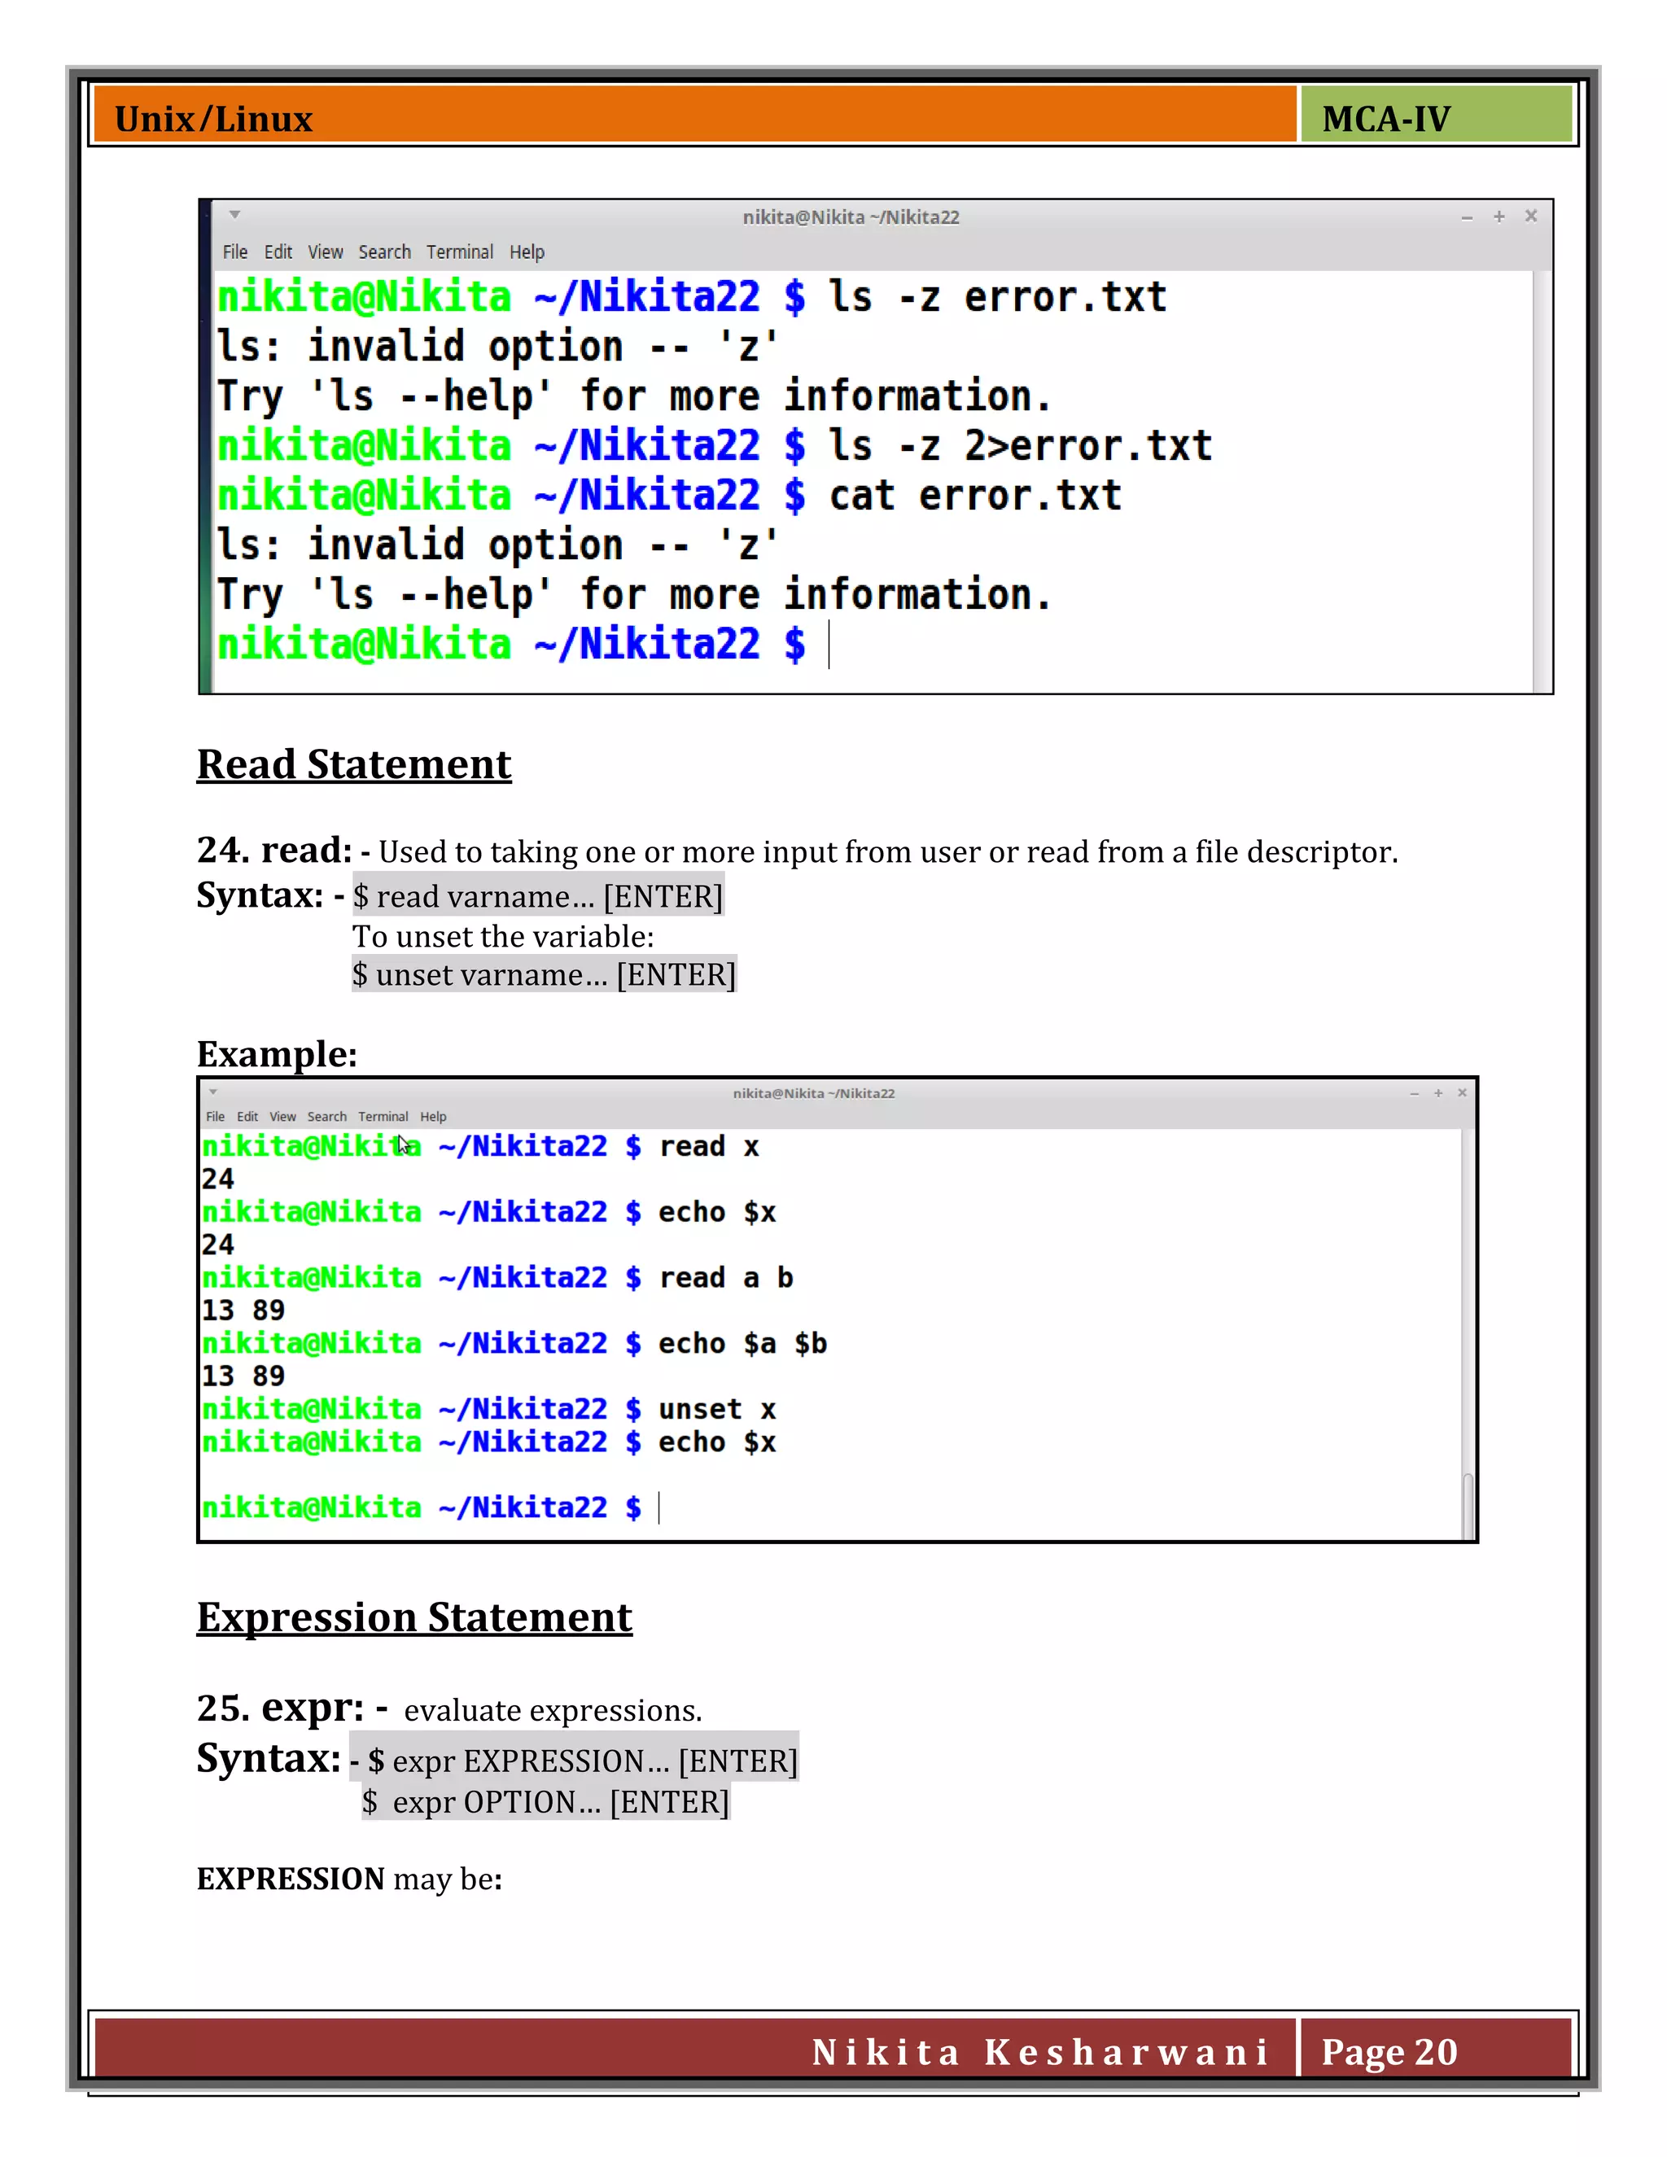Maximize the lower terminal window

click(x=1438, y=1092)
